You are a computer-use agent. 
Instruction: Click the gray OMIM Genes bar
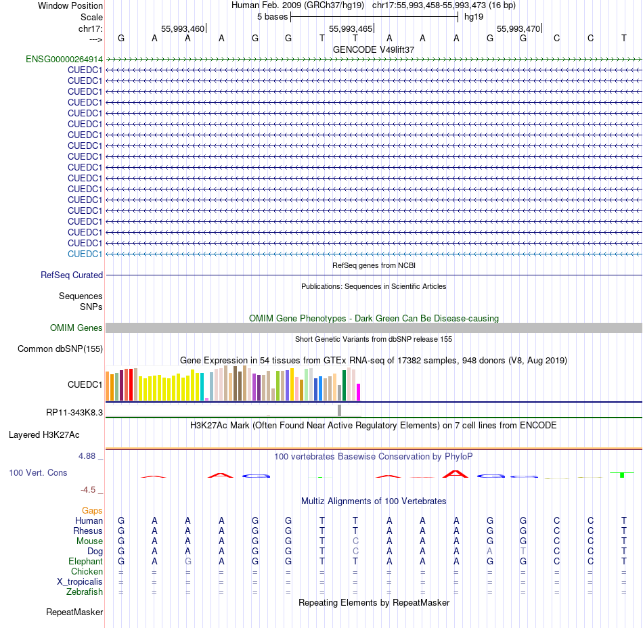point(374,328)
